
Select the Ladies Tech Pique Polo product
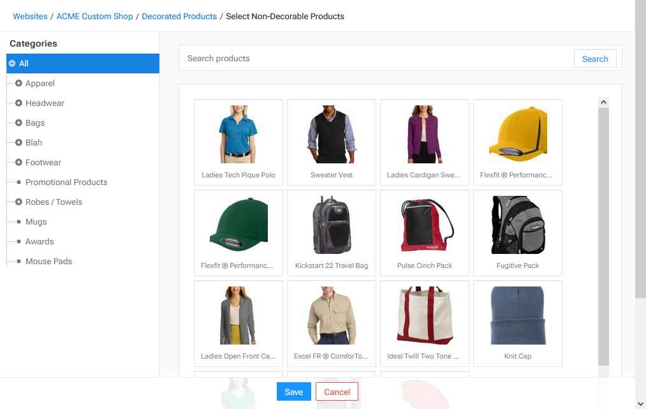tap(239, 142)
